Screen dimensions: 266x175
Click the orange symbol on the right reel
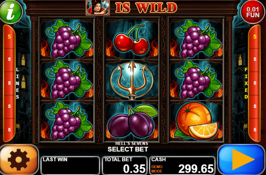(x=197, y=121)
